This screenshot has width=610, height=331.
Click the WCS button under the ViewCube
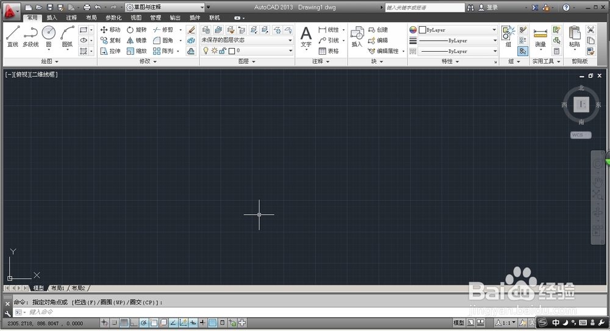pos(581,135)
